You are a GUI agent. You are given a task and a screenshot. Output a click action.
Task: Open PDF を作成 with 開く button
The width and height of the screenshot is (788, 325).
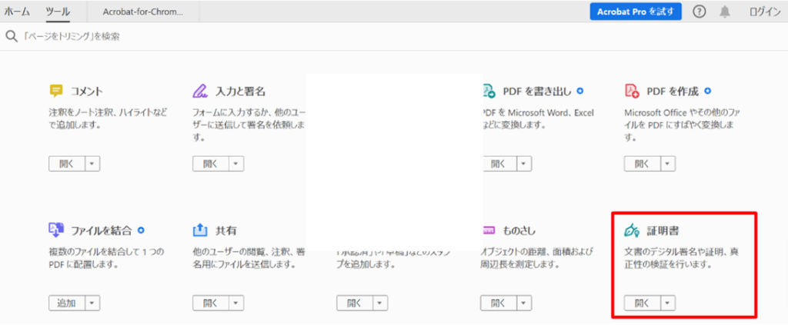643,164
